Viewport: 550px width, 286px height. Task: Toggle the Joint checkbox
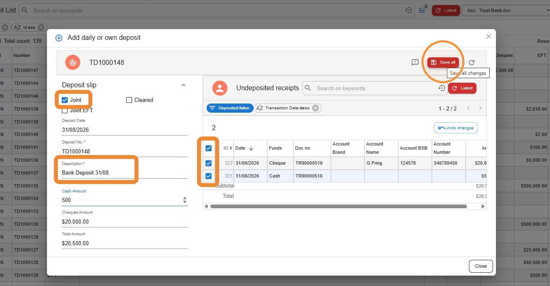pyautogui.click(x=64, y=100)
